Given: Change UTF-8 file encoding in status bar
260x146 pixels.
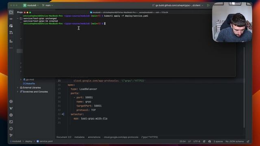Looking at the screenshot, I should pyautogui.click(x=197, y=142).
